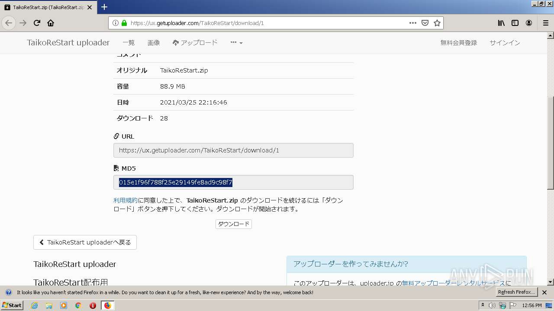
Task: Open the Firefox account menu
Action: point(529,23)
